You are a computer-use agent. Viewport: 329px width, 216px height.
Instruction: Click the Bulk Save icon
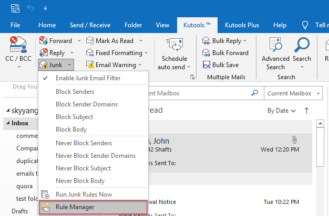pos(207,64)
